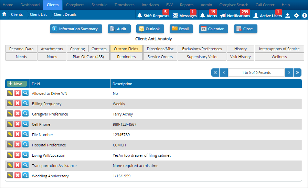Delete the File Number row

tap(18, 134)
